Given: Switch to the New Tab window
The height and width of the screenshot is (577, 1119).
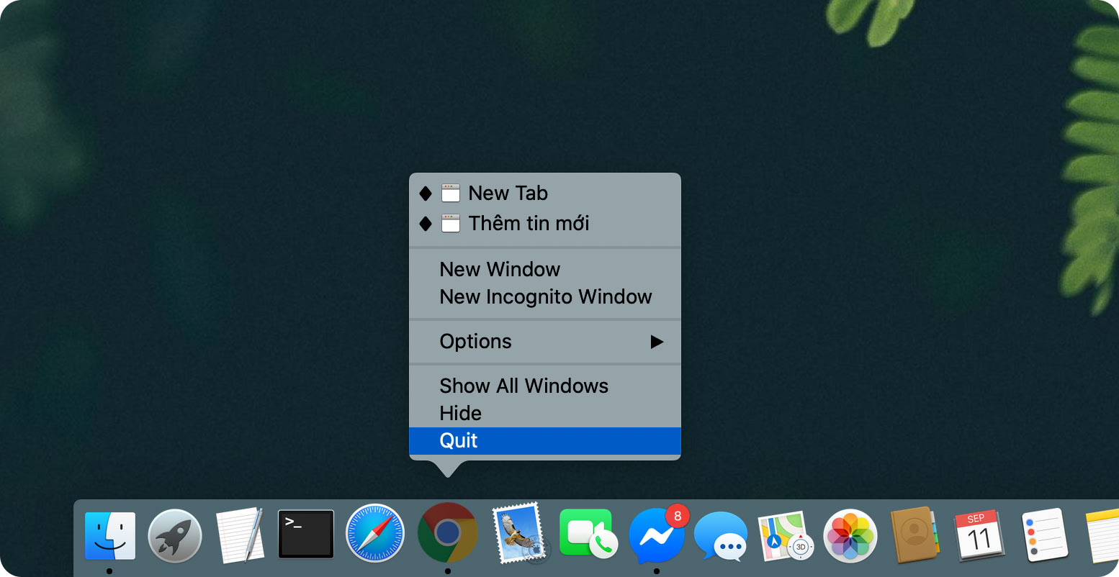Looking at the screenshot, I should pyautogui.click(x=545, y=193).
